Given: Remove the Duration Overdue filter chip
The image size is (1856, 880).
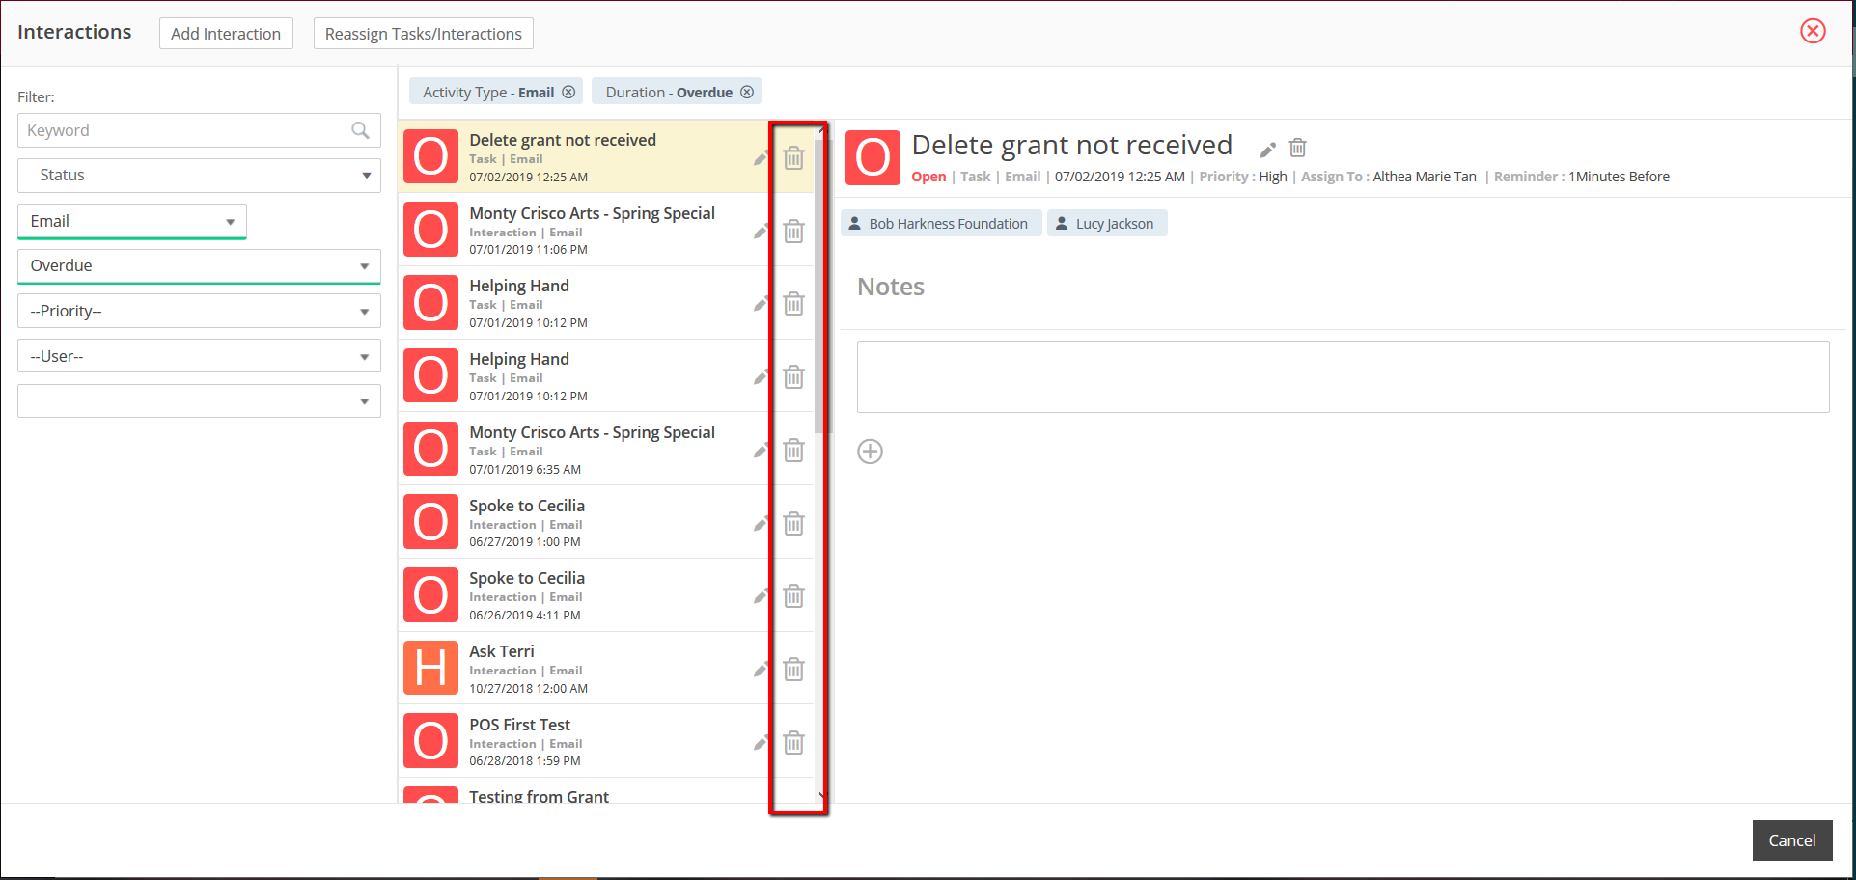Looking at the screenshot, I should pyautogui.click(x=747, y=93).
